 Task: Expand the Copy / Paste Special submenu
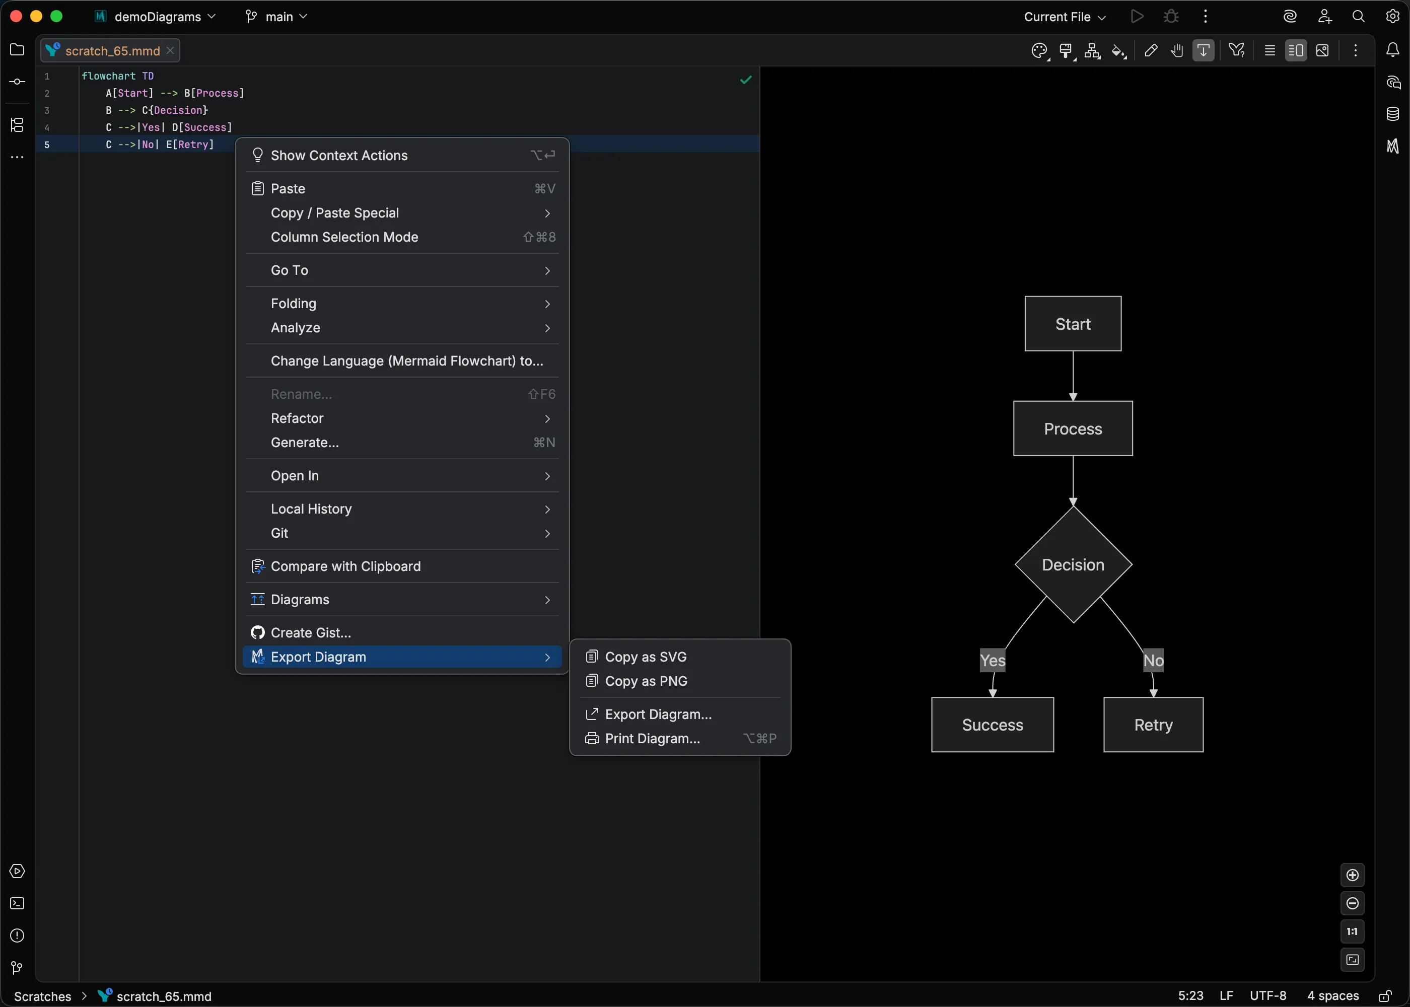[x=403, y=212]
